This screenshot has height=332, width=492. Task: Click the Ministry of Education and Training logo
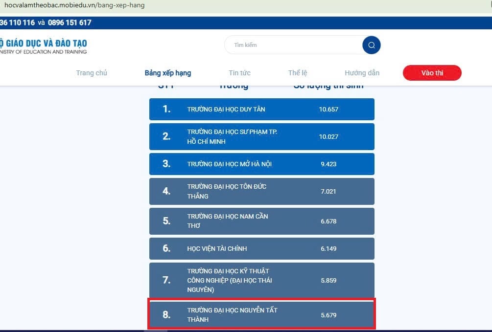point(43,46)
